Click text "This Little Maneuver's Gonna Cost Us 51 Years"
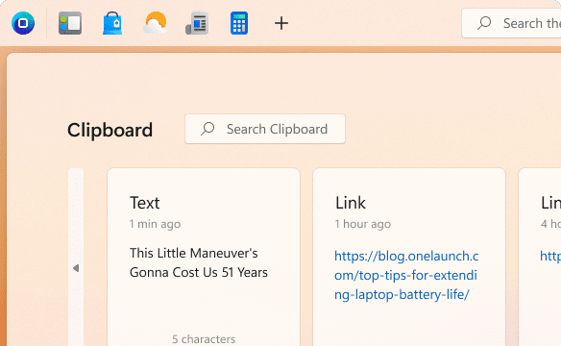This screenshot has width=561, height=346. click(x=199, y=262)
